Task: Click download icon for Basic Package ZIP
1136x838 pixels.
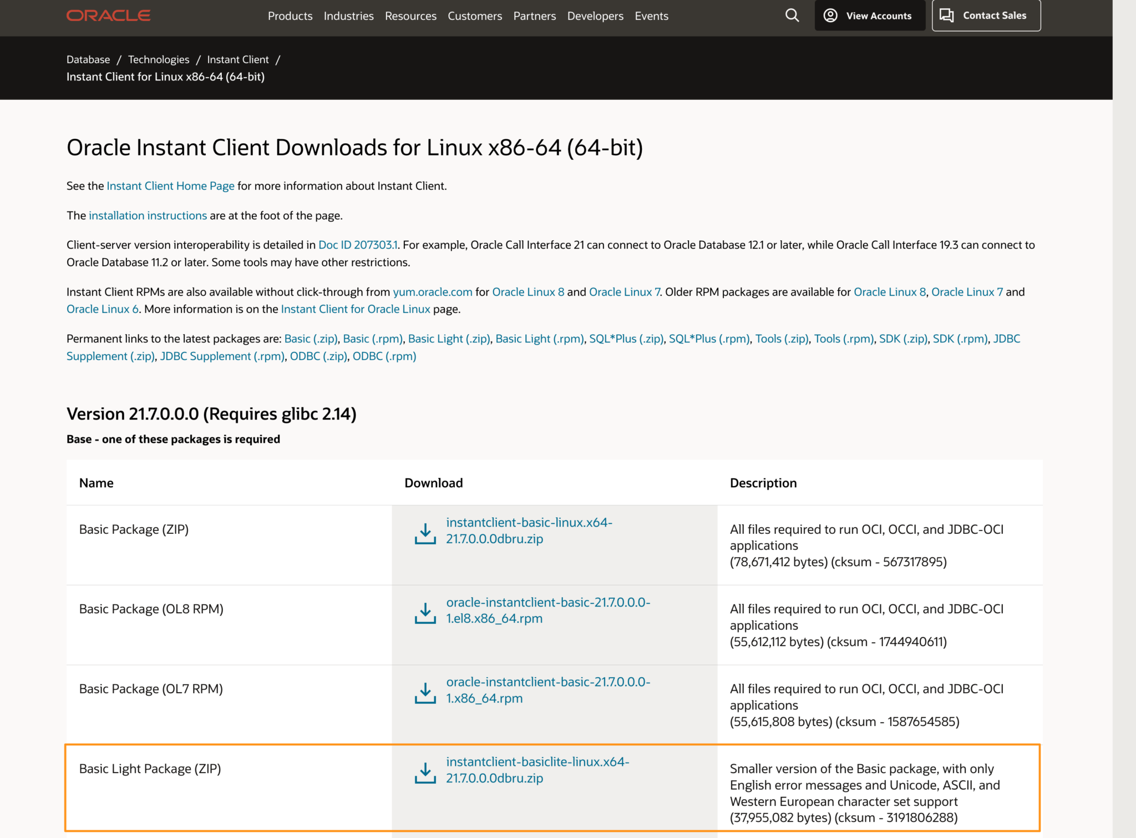Action: 425,533
